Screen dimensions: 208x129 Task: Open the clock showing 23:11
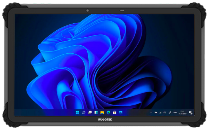coord(182,113)
